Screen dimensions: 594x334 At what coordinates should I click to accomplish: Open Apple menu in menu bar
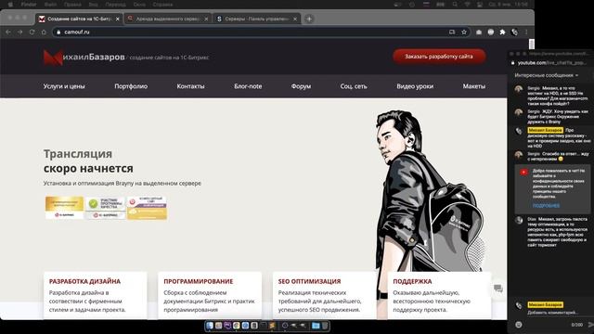[x=10, y=5]
